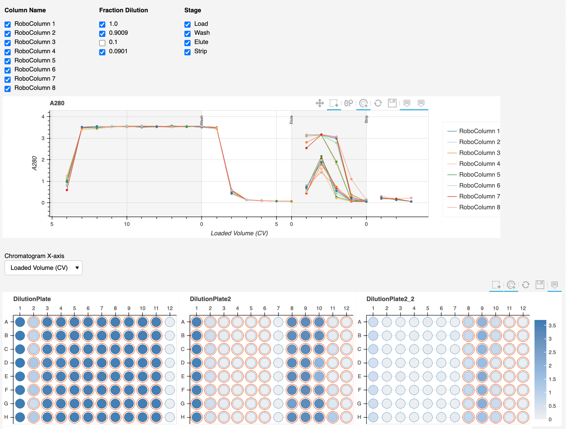Image resolution: width=566 pixels, height=429 pixels.
Task: Disable the Wash stage checkbox
Action: (187, 33)
